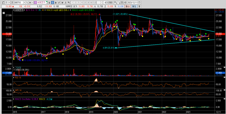The height and width of the screenshot is (114, 226).
Task: Click the 2023/12/11 date field
Action: [132, 3]
